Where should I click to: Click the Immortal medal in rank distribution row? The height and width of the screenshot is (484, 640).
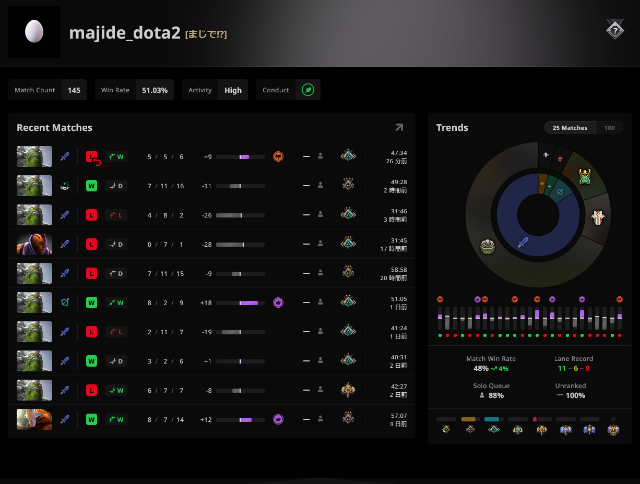613,430
